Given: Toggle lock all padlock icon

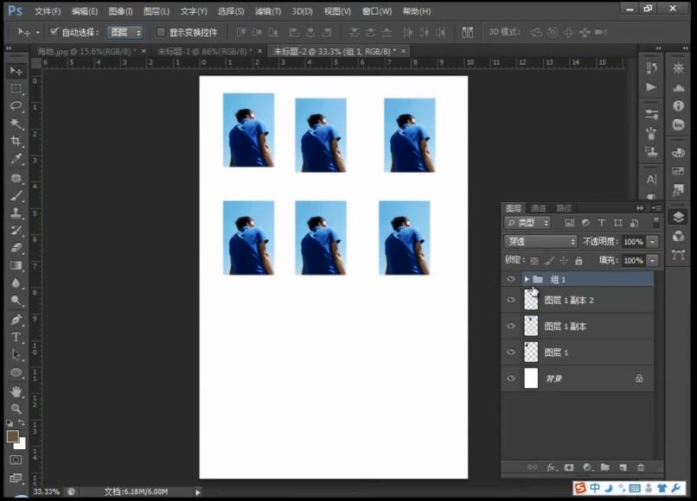Looking at the screenshot, I should [579, 261].
